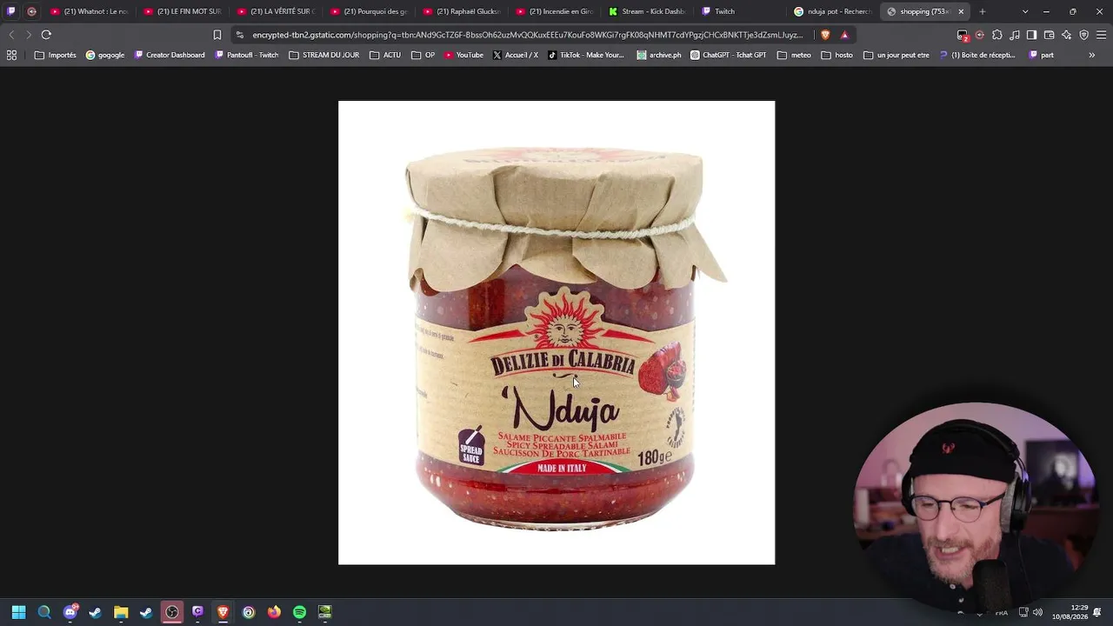Image resolution: width=1113 pixels, height=626 pixels.
Task: Switch to the Raphaël Glucksmann tab
Action: coord(462,11)
